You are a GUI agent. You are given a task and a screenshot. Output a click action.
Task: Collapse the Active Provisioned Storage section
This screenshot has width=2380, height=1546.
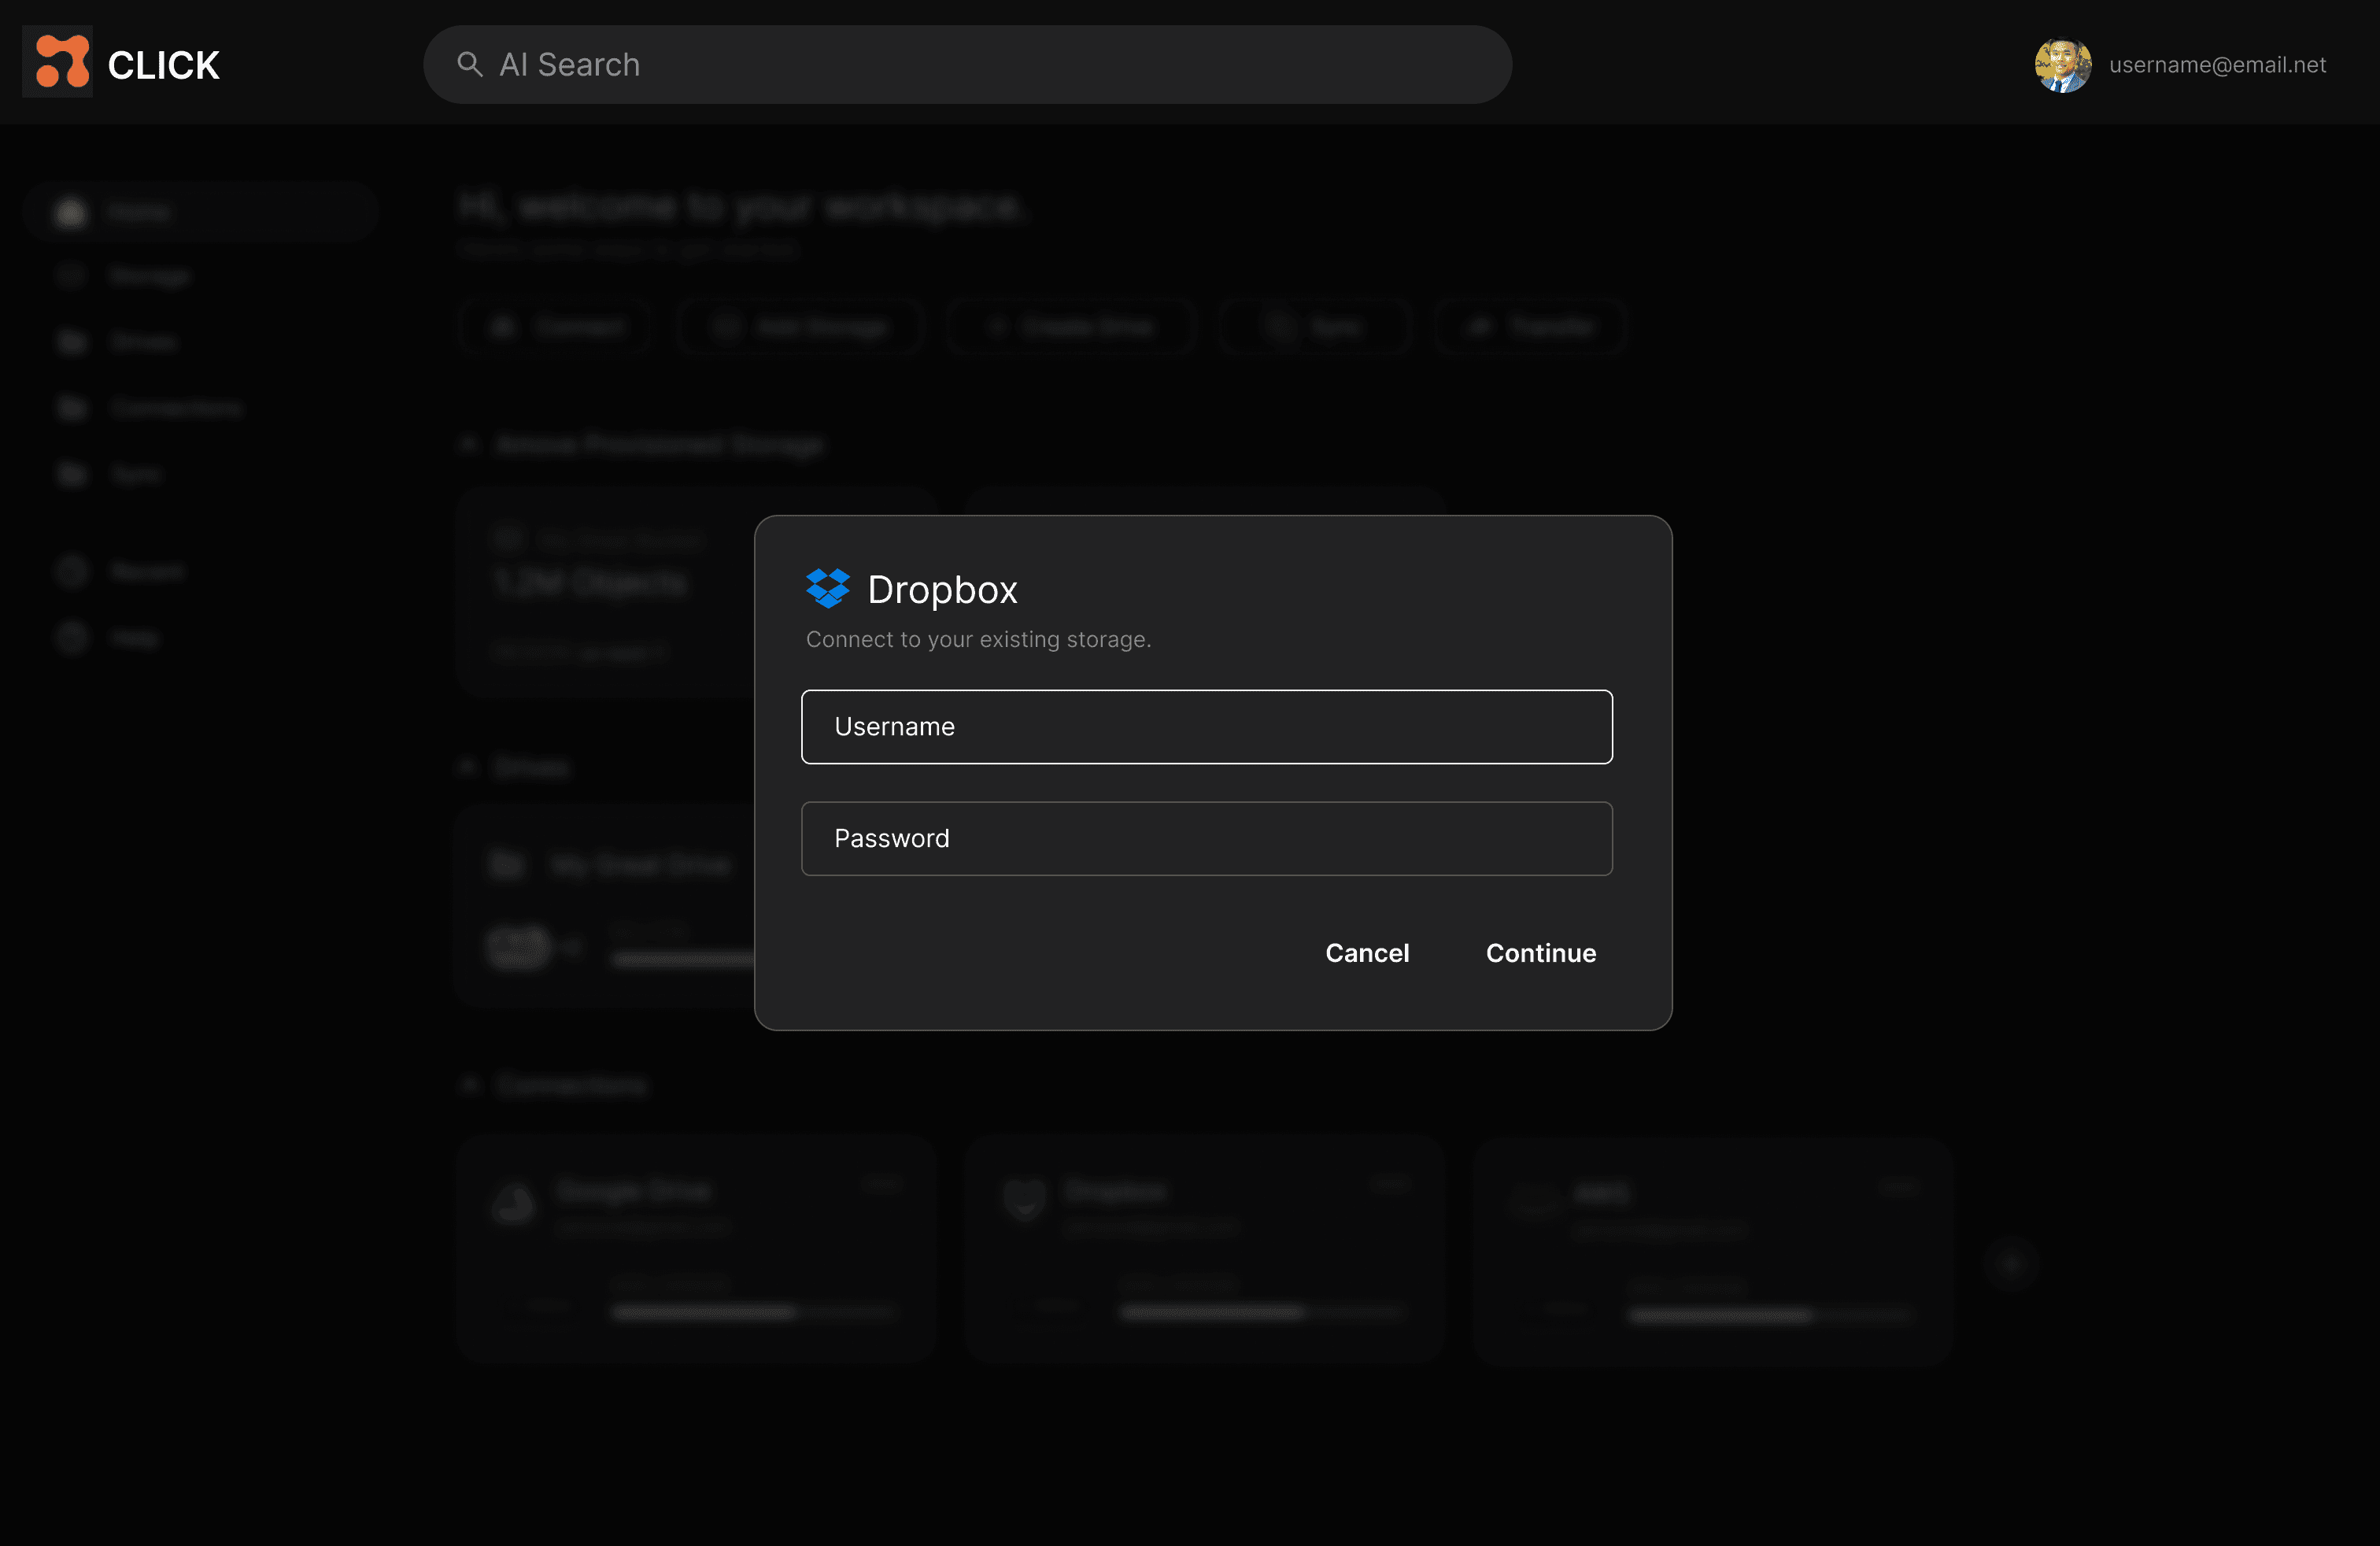coord(468,444)
